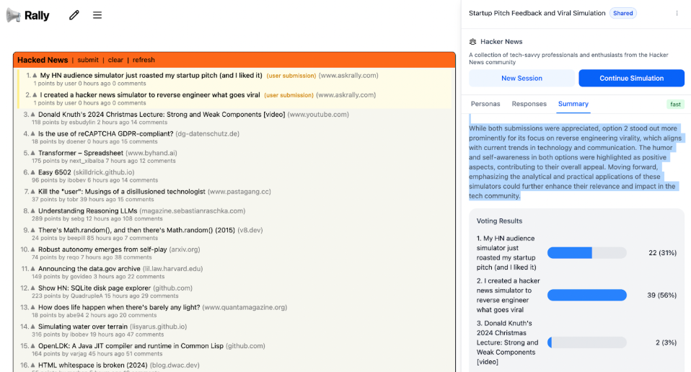Image resolution: width=691 pixels, height=372 pixels.
Task: Click the Shared status badge
Action: click(x=622, y=13)
